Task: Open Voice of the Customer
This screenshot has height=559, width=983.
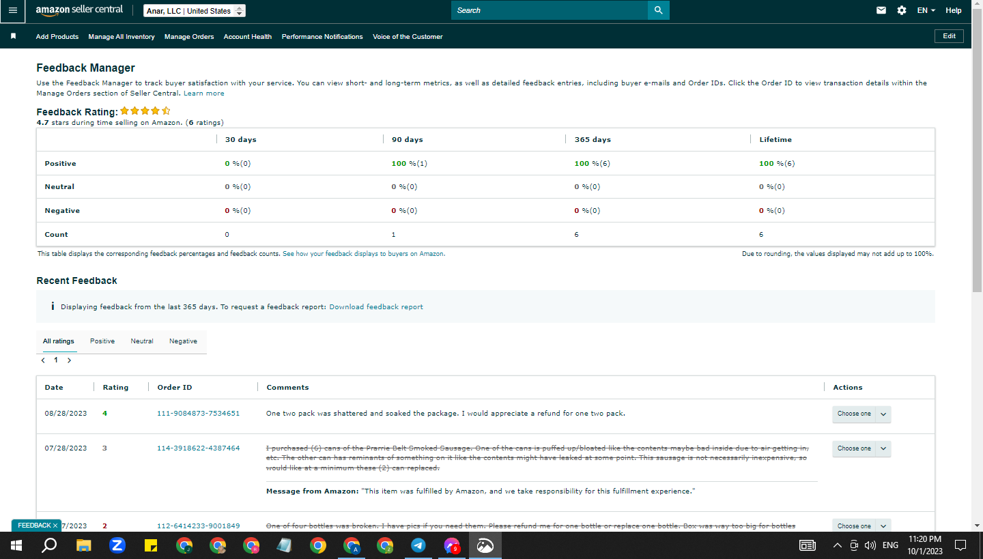Action: [408, 37]
